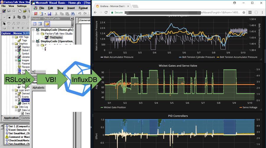This screenshot has height=148, width=266.
Task: Collapse the DisplayCode (Home.gfx) tree node
Action: (34, 30)
